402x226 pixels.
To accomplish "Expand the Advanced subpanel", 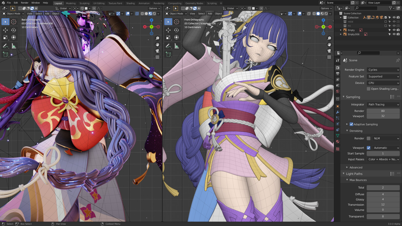I will (356, 167).
